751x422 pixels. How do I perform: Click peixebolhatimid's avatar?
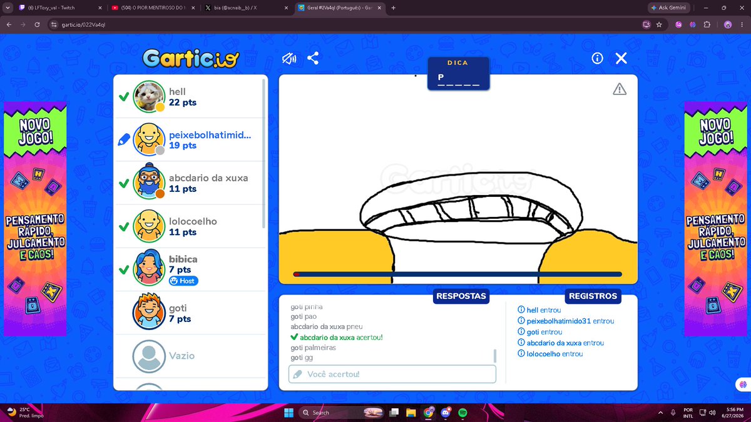tap(149, 140)
